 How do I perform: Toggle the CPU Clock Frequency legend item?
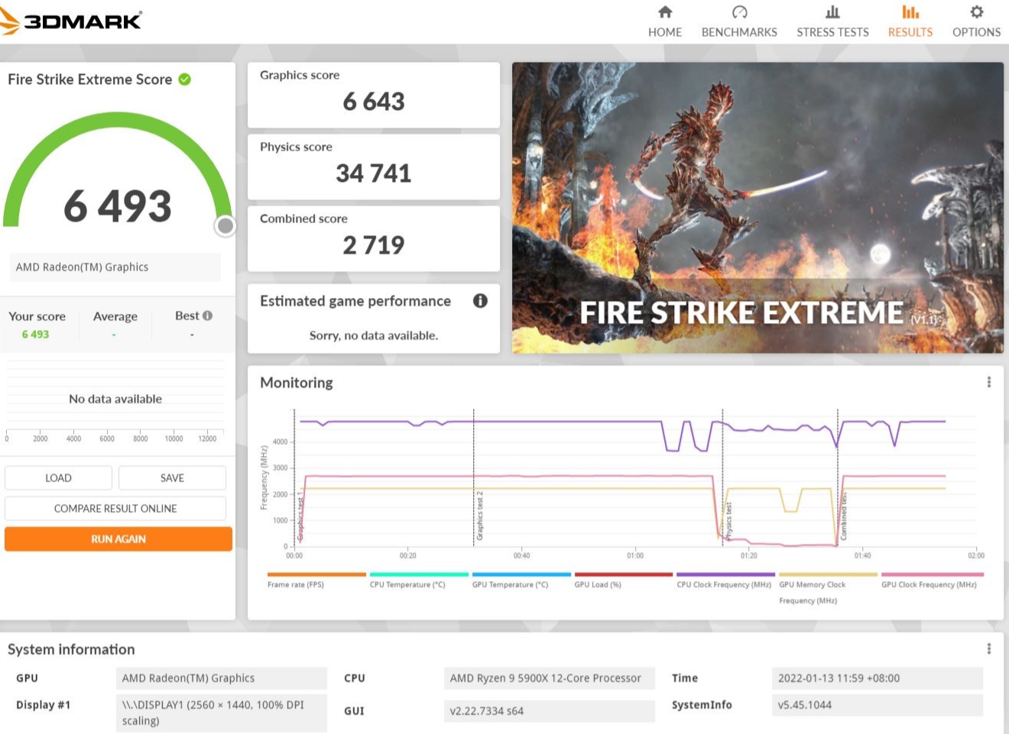[x=726, y=580]
